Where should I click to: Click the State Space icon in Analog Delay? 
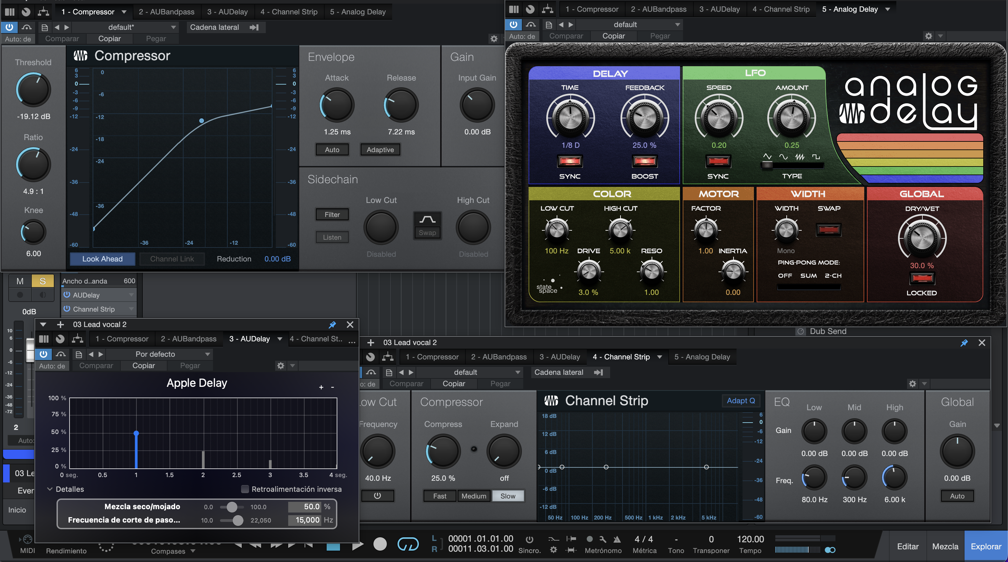pos(550,285)
